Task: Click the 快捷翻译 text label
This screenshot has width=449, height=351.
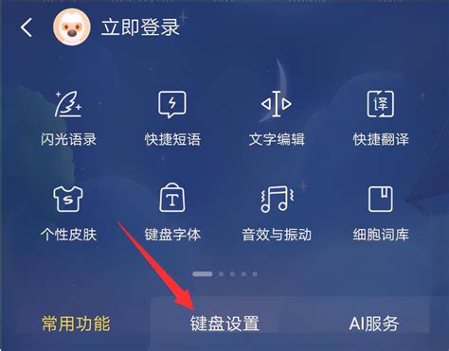Action: (x=381, y=139)
